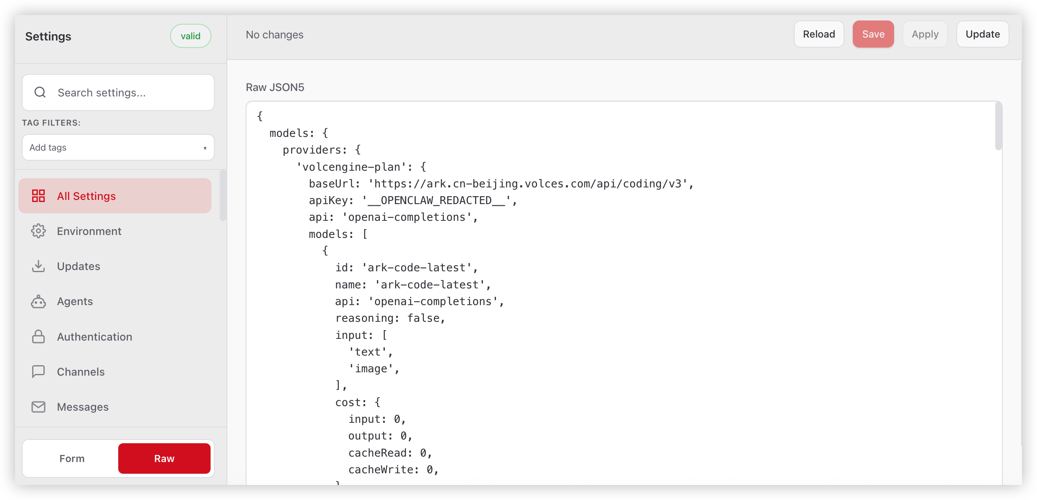
Task: Click the magnifier icon in search box
Action: tap(40, 92)
